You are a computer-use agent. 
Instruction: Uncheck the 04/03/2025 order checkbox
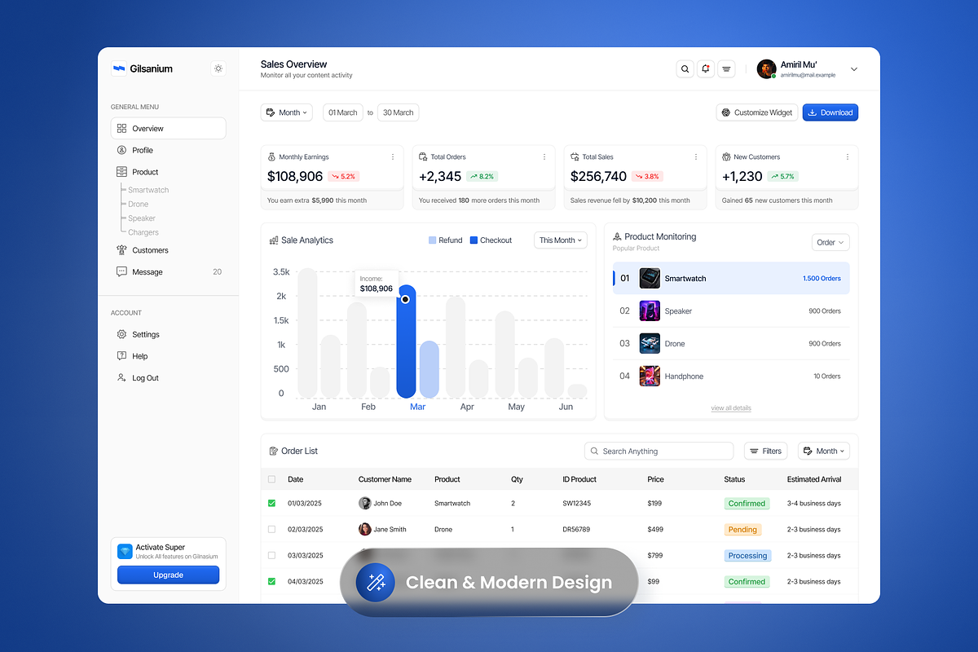[272, 582]
